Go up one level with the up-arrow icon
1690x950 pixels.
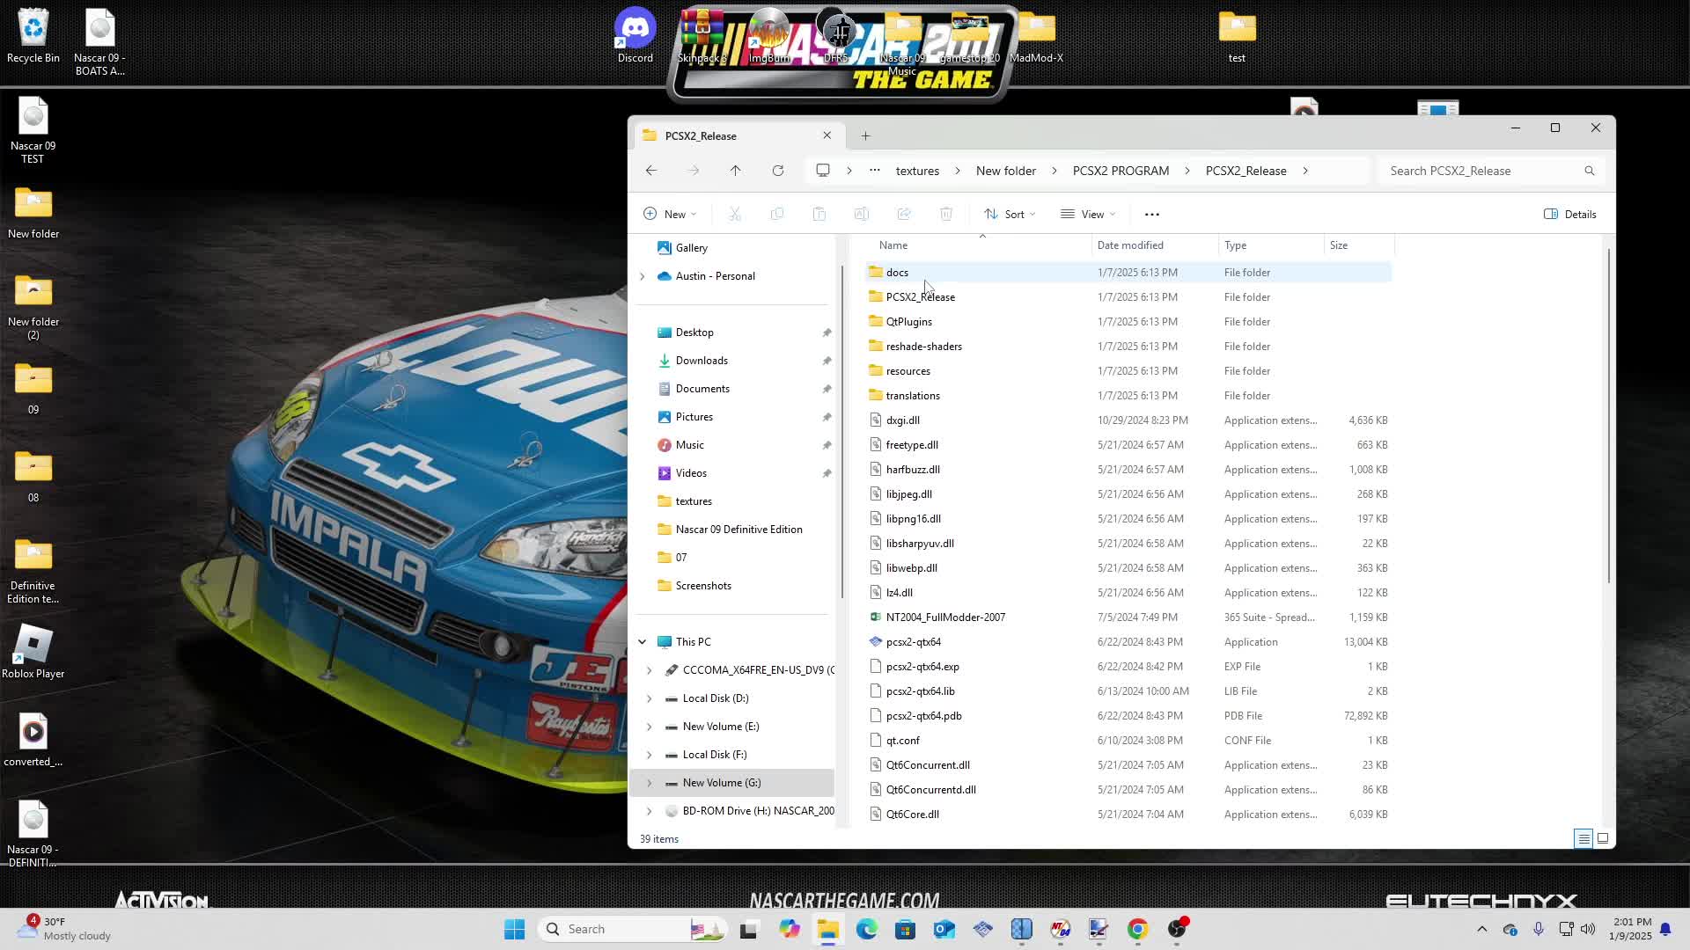[736, 171]
